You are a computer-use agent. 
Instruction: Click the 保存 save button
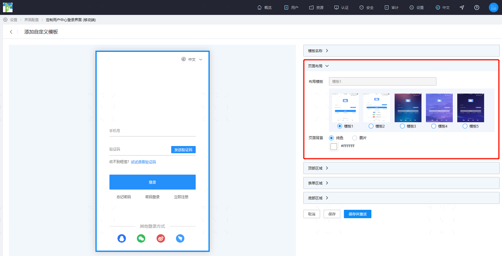click(x=332, y=214)
